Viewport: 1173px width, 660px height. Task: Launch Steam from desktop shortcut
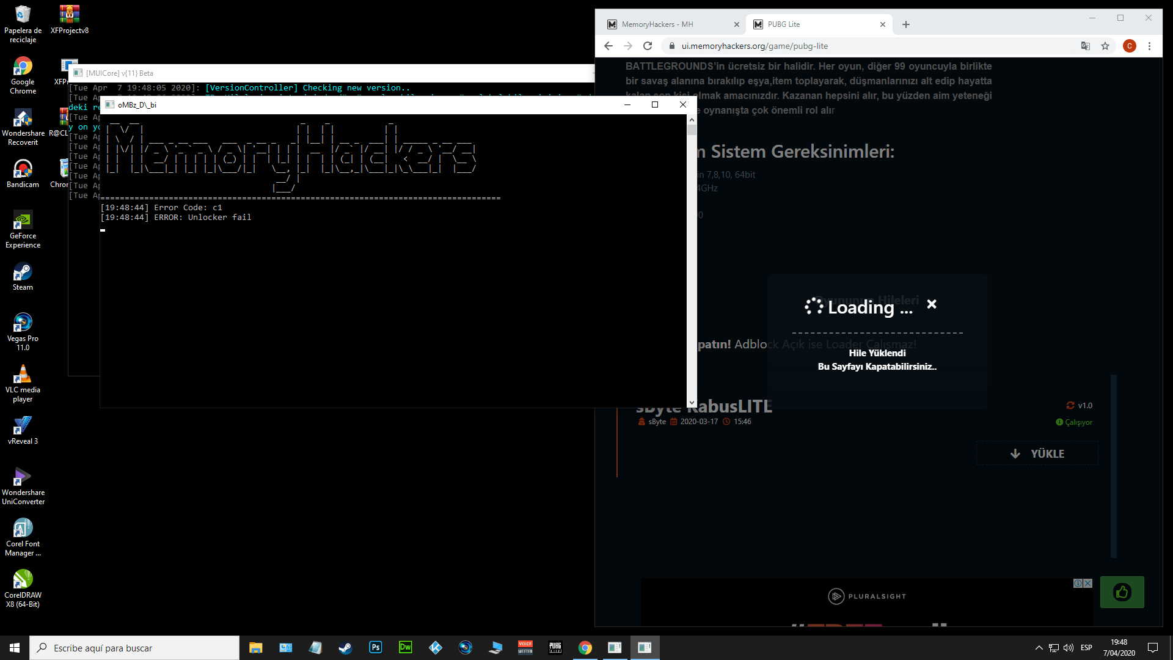pyautogui.click(x=23, y=276)
